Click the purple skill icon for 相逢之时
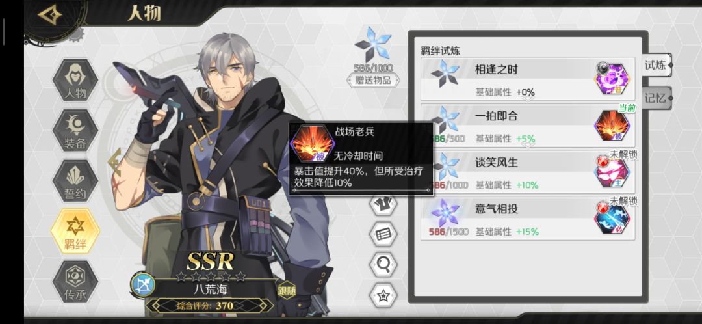This screenshot has width=702, height=324. 612,79
